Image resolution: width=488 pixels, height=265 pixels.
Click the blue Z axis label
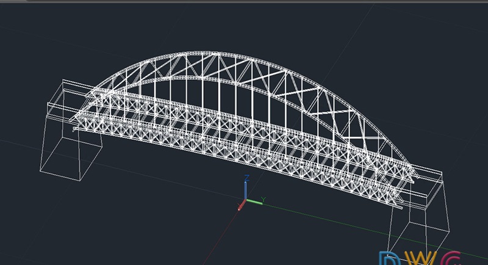[247, 178]
